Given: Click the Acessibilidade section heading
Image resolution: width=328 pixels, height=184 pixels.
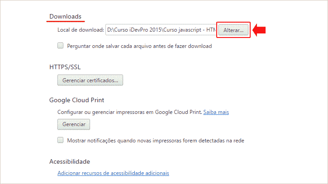Looking at the screenshot, I should click(70, 161).
